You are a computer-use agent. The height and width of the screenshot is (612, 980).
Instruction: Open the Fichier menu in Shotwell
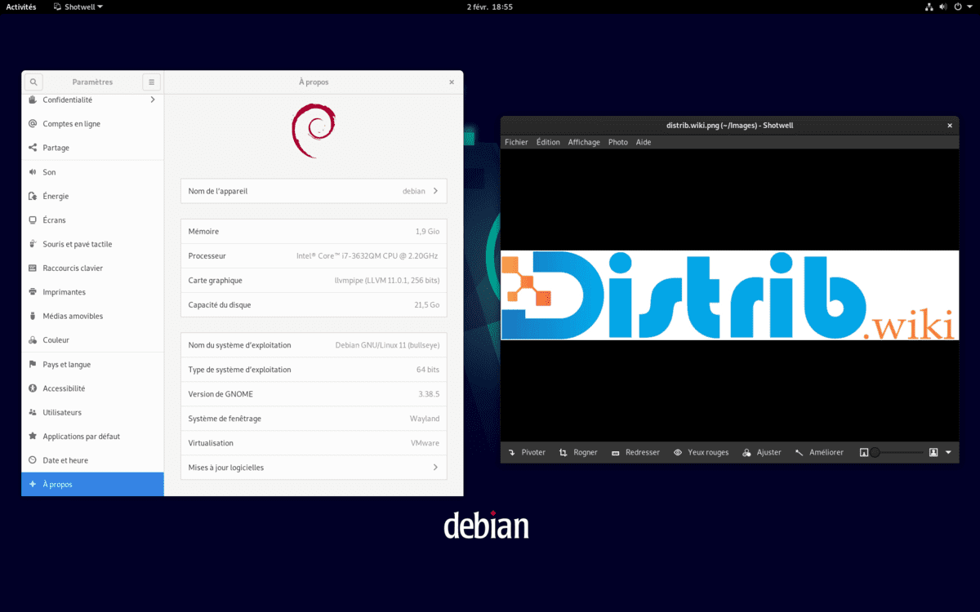click(x=516, y=142)
